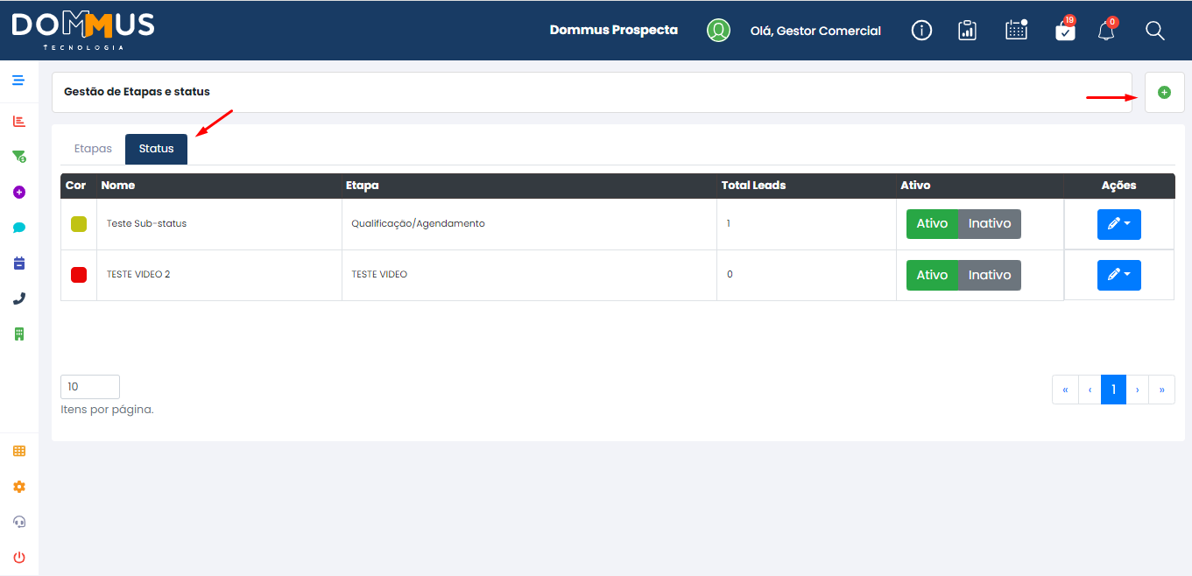Click the red color swatch of TESTE VIDEO 2
Image resolution: width=1192 pixels, height=576 pixels.
click(x=79, y=275)
